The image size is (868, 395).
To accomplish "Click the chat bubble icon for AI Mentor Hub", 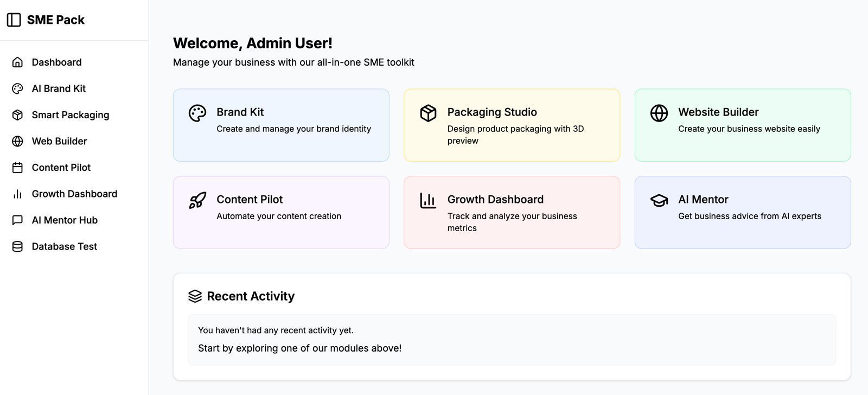I will tap(17, 220).
